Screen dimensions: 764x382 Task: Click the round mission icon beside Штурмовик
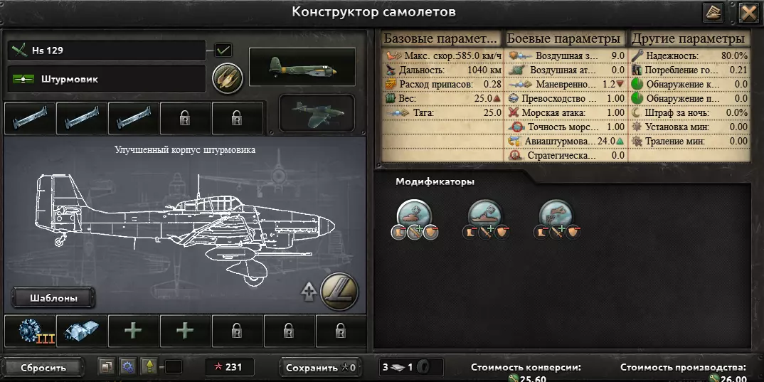click(228, 78)
